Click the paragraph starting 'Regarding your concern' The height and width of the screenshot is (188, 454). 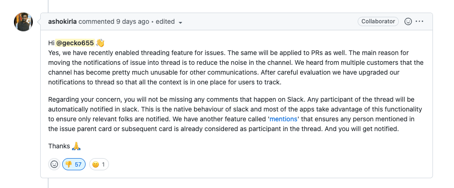click(x=235, y=114)
